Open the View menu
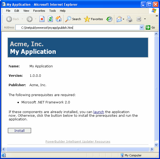This screenshot has height=159, width=160. [x=26, y=11]
